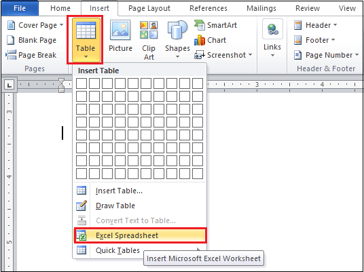Click the top-left cell of the table grid
Viewport: 364px width, 272px height.
coord(81,83)
